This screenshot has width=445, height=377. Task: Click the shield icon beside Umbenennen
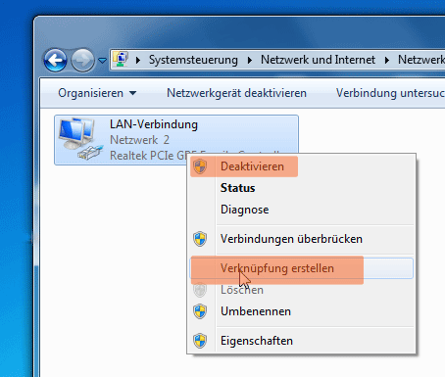pos(200,311)
